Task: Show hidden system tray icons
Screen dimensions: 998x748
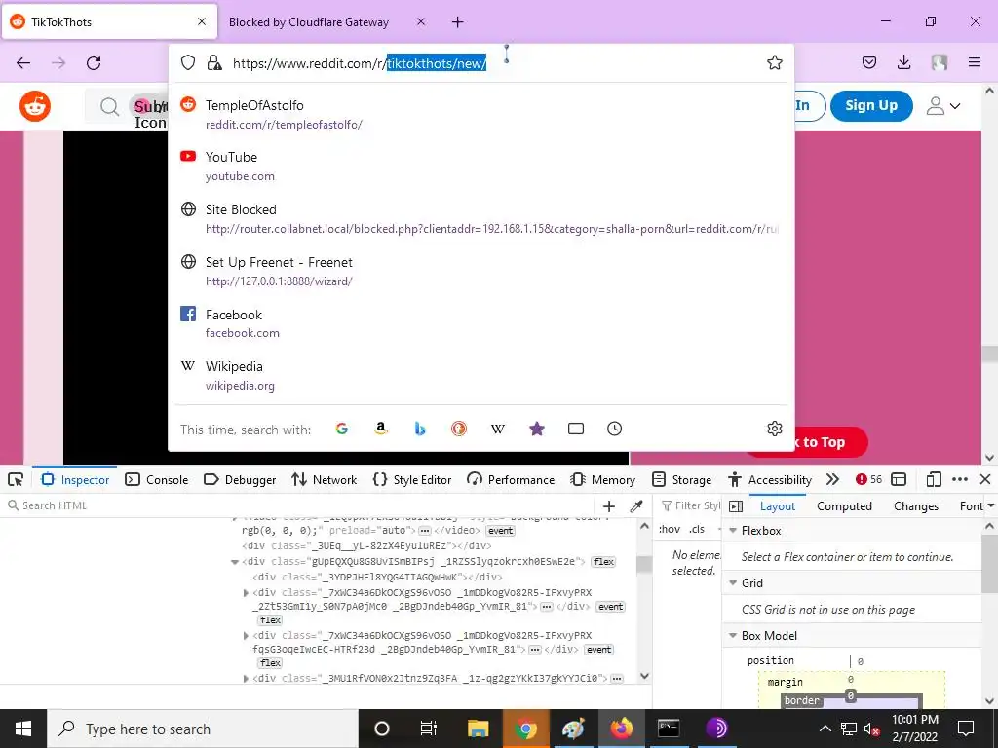Action: (825, 729)
